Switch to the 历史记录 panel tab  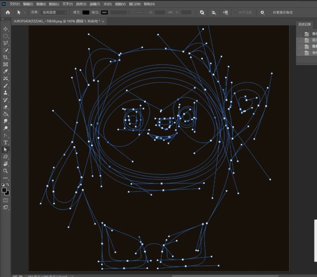(x=304, y=24)
